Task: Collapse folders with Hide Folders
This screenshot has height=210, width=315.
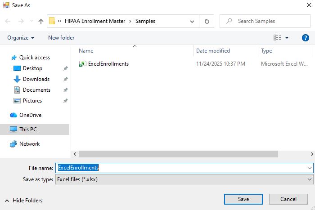Action: point(23,201)
